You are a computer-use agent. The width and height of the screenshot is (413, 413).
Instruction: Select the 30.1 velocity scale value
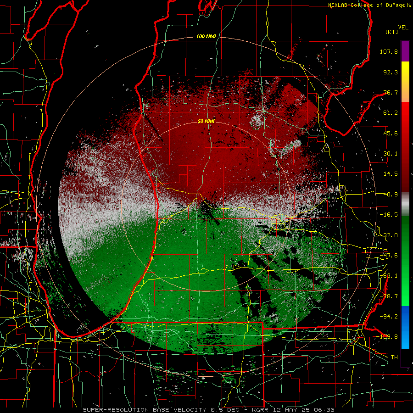coord(391,154)
